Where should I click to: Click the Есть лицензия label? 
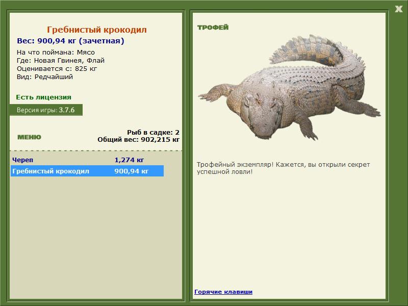coord(43,97)
